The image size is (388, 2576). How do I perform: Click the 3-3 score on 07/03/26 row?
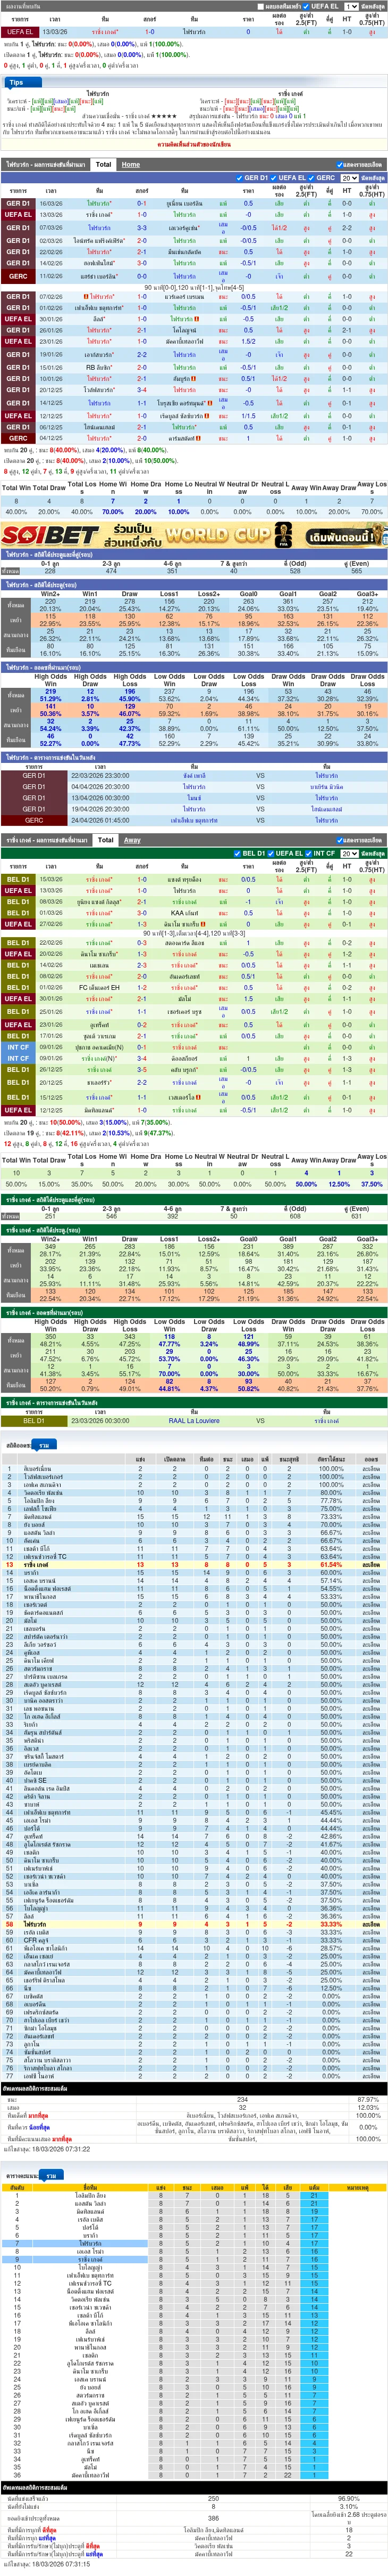pos(141,227)
